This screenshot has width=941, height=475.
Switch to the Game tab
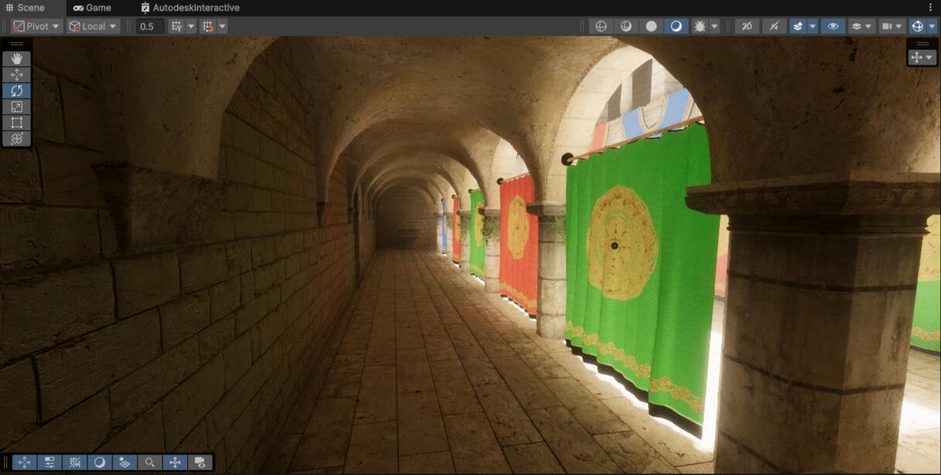92,8
